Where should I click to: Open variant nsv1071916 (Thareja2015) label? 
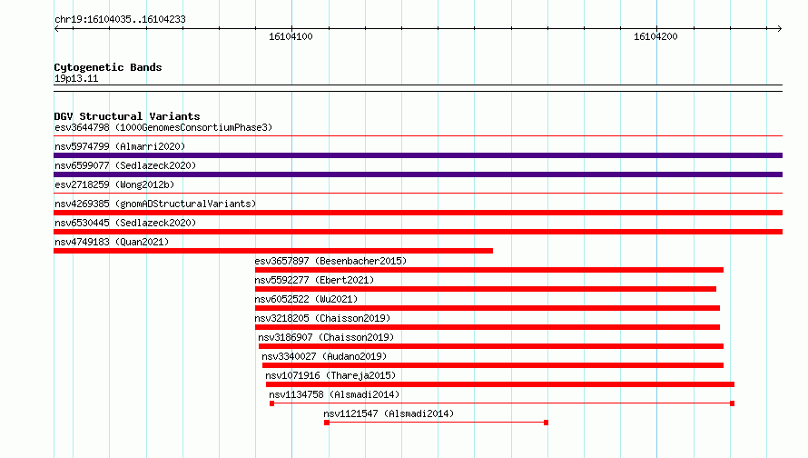[x=330, y=375]
